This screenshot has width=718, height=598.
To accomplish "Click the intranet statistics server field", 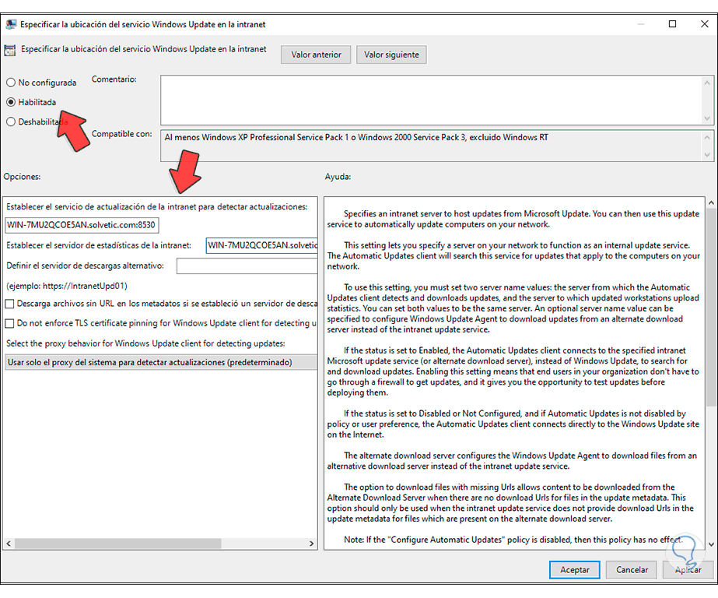I will click(261, 245).
